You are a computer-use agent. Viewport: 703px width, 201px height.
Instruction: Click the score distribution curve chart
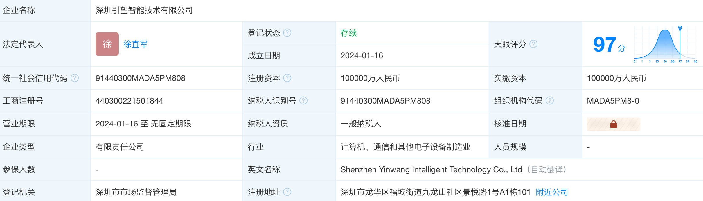(664, 44)
